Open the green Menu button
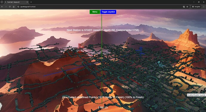Screen dimensions: 206x112 (95, 12)
